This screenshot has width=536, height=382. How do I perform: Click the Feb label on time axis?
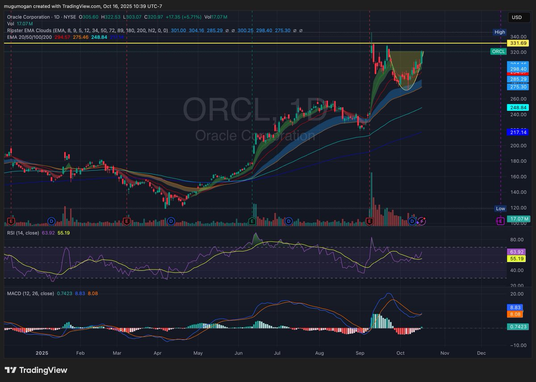(80, 353)
